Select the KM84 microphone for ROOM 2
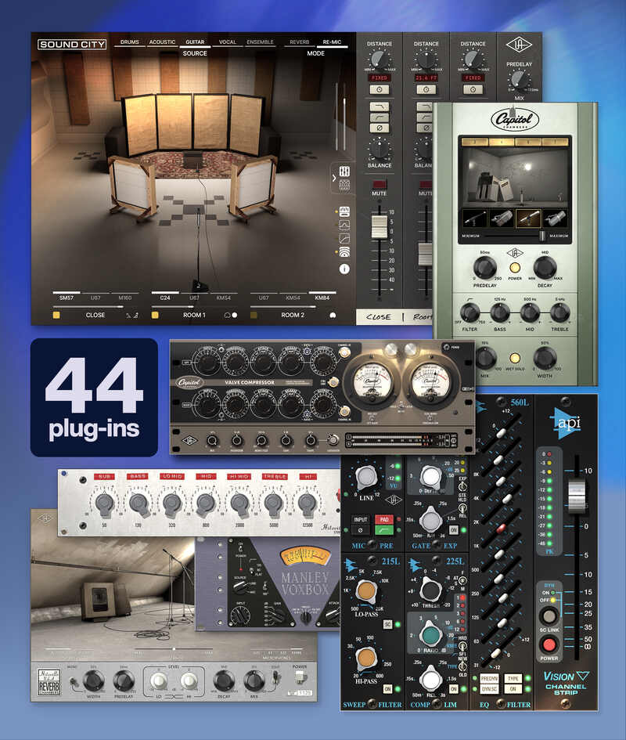The height and width of the screenshot is (740, 626). pos(322,298)
